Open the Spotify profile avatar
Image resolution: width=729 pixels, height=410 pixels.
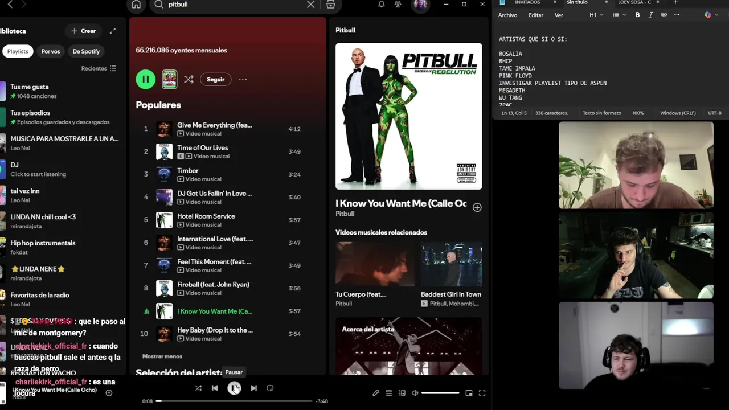point(420,5)
